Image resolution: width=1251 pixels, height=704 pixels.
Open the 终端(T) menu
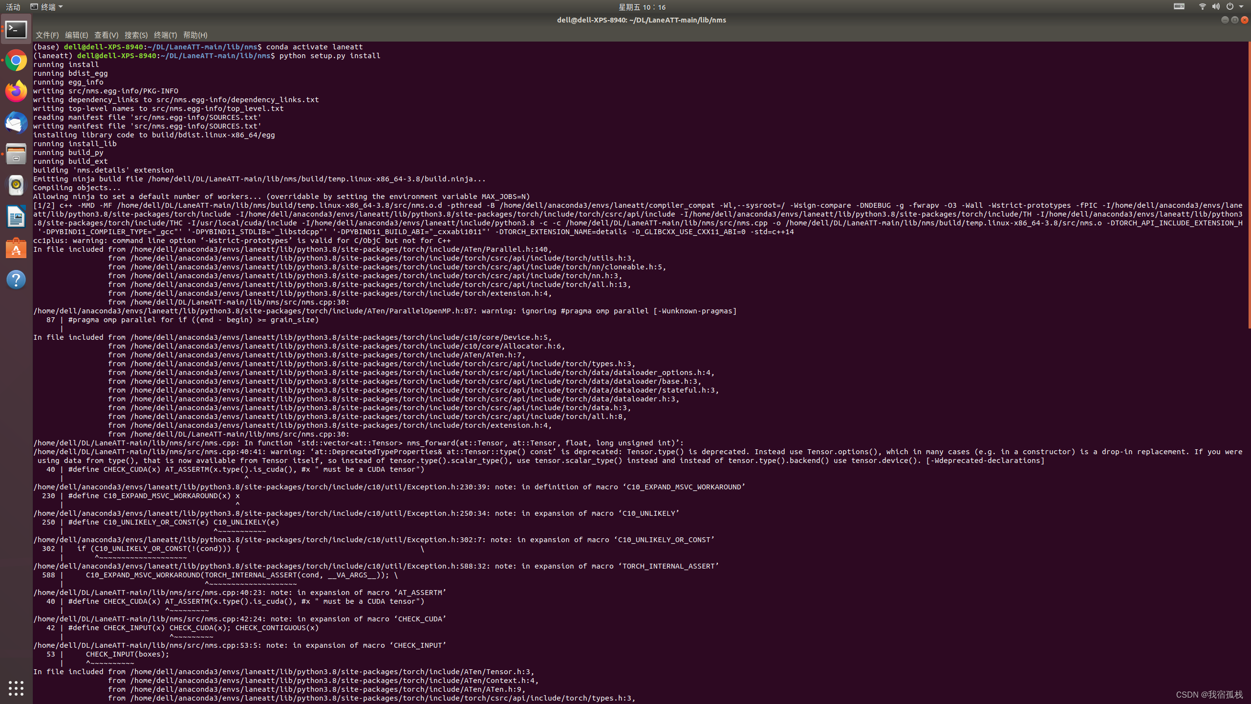165,35
